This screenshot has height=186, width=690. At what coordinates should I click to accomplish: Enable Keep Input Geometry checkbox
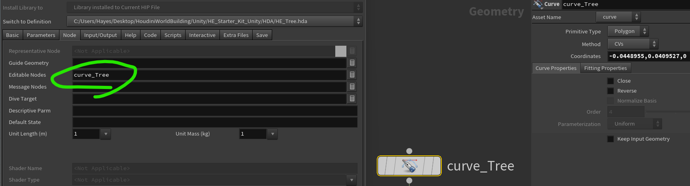pos(611,139)
